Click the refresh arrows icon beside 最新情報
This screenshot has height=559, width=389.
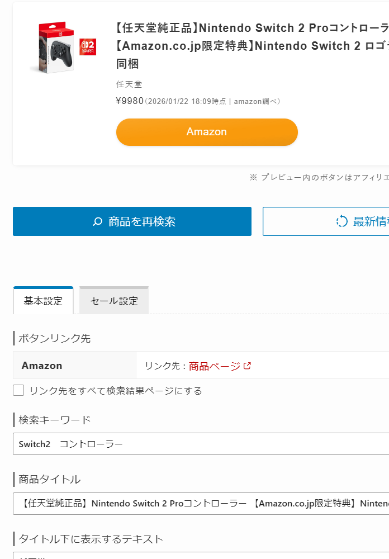click(x=341, y=222)
